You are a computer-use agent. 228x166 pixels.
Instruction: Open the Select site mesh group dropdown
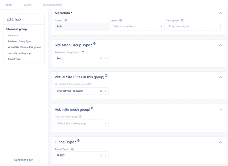82,123
